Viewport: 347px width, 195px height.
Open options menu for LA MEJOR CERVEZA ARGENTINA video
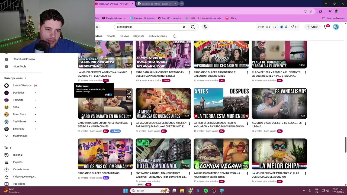pos(131,73)
